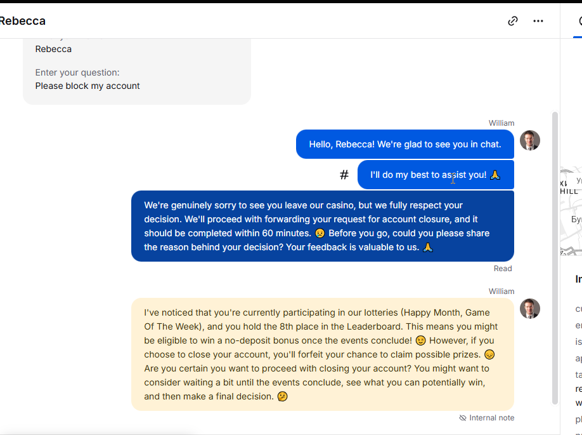
Task: Click the William name above internal note
Action: (x=501, y=291)
